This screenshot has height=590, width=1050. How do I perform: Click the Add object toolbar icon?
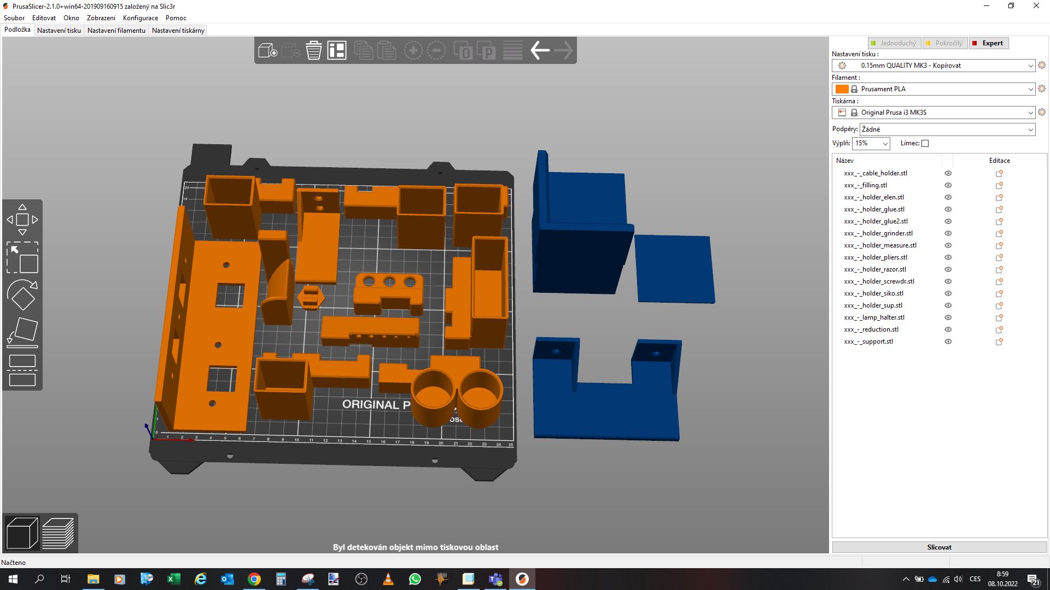click(x=267, y=51)
